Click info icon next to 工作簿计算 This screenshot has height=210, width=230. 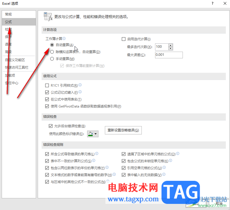pos(64,39)
